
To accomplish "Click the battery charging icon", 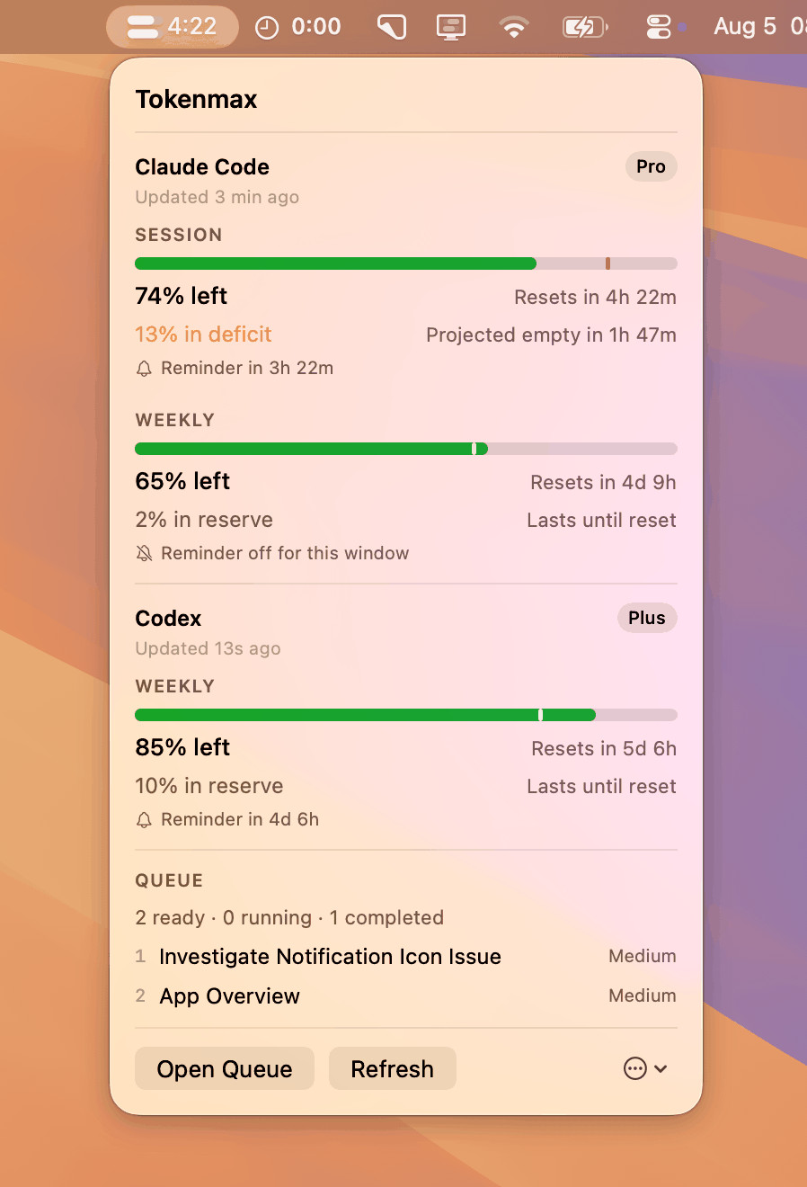I will [x=584, y=27].
